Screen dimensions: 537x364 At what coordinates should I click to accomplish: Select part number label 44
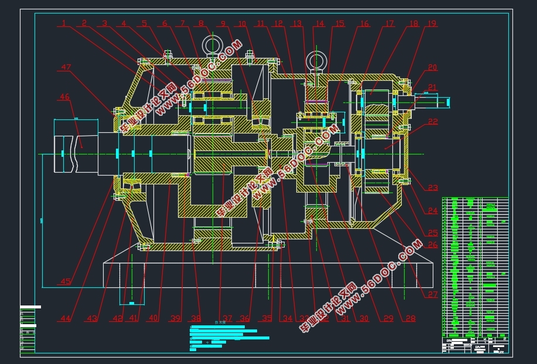tap(64, 318)
